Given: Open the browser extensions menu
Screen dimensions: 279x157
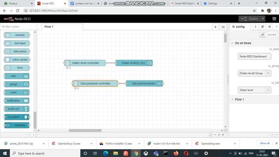Looking at the screenshot, I should [x=262, y=10].
